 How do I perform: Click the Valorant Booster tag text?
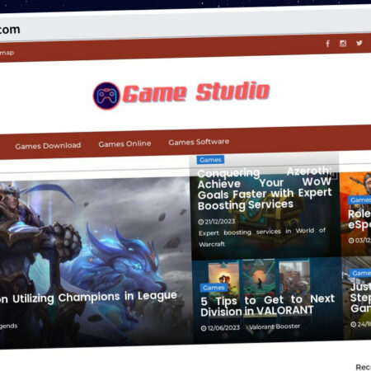pyautogui.click(x=275, y=326)
